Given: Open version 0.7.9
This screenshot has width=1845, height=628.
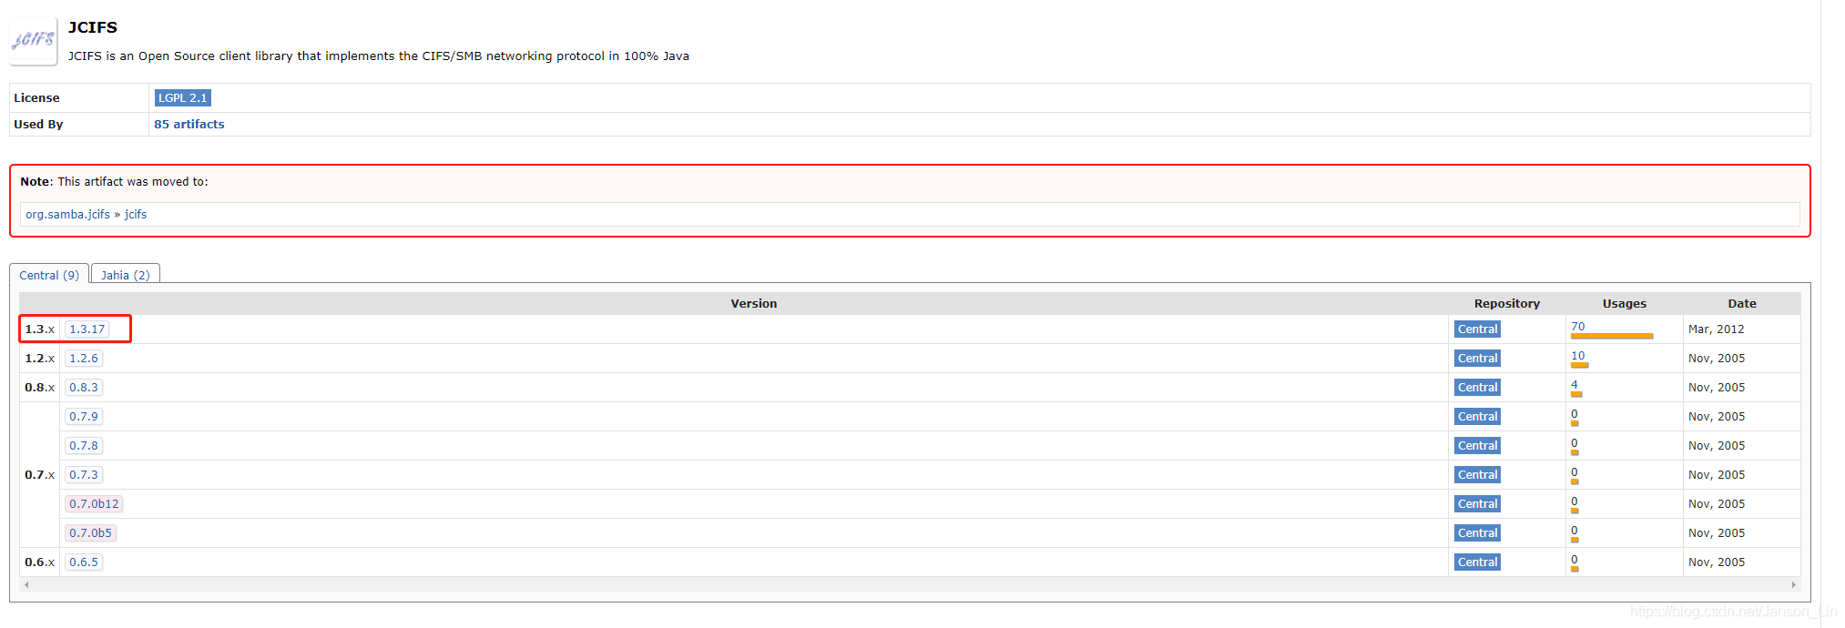Looking at the screenshot, I should [x=84, y=416].
